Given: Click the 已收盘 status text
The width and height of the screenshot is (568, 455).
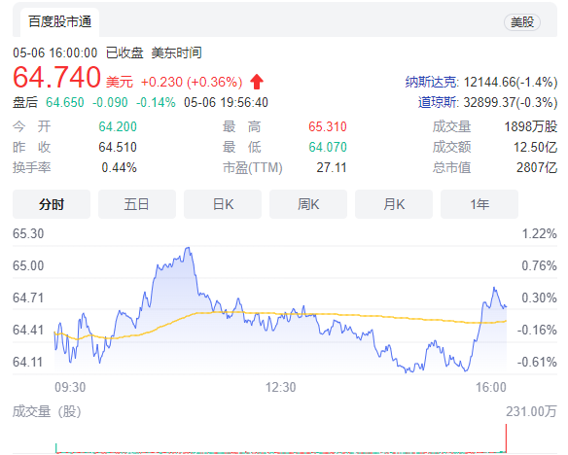Looking at the screenshot, I should click(x=124, y=52).
